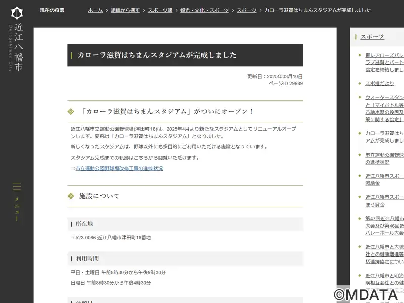Viewport: 404px width, 303px height.
Task: Open 市立運動公園野球場 progress sidebar link
Action: 384,158
